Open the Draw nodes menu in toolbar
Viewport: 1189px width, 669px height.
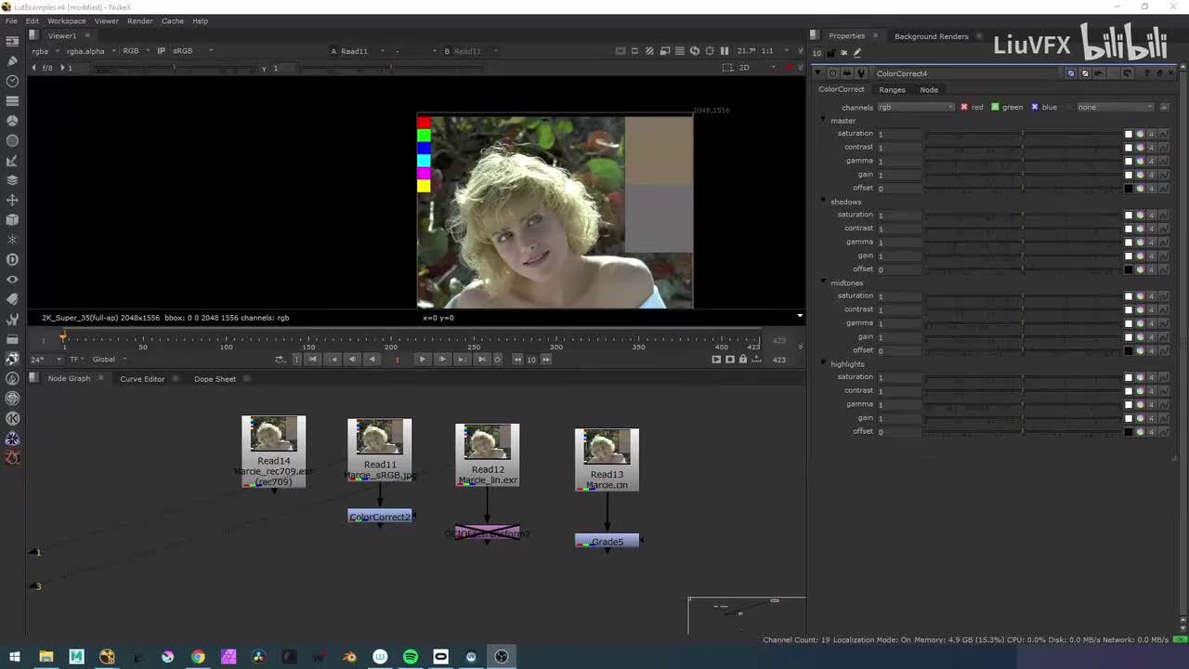(12, 60)
